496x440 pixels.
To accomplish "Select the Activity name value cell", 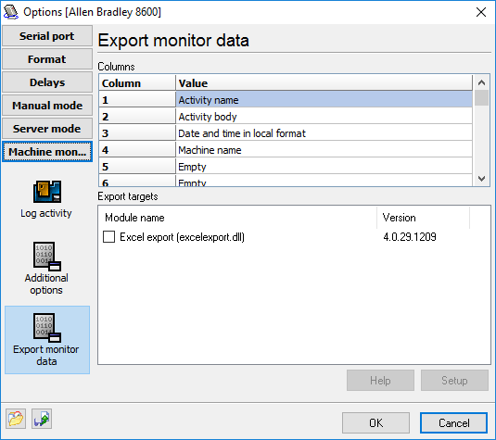I will 324,100.
